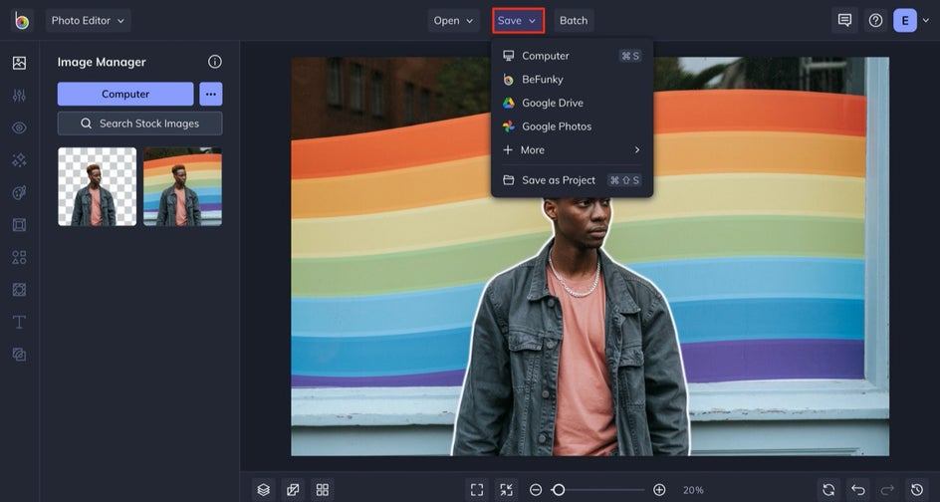Open the Edit sliders tool icon
Screen dimensions: 940x502
click(x=19, y=95)
